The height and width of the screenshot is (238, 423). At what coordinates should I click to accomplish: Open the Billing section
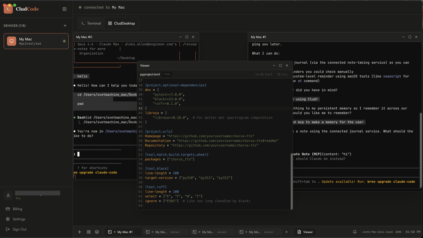click(x=17, y=209)
